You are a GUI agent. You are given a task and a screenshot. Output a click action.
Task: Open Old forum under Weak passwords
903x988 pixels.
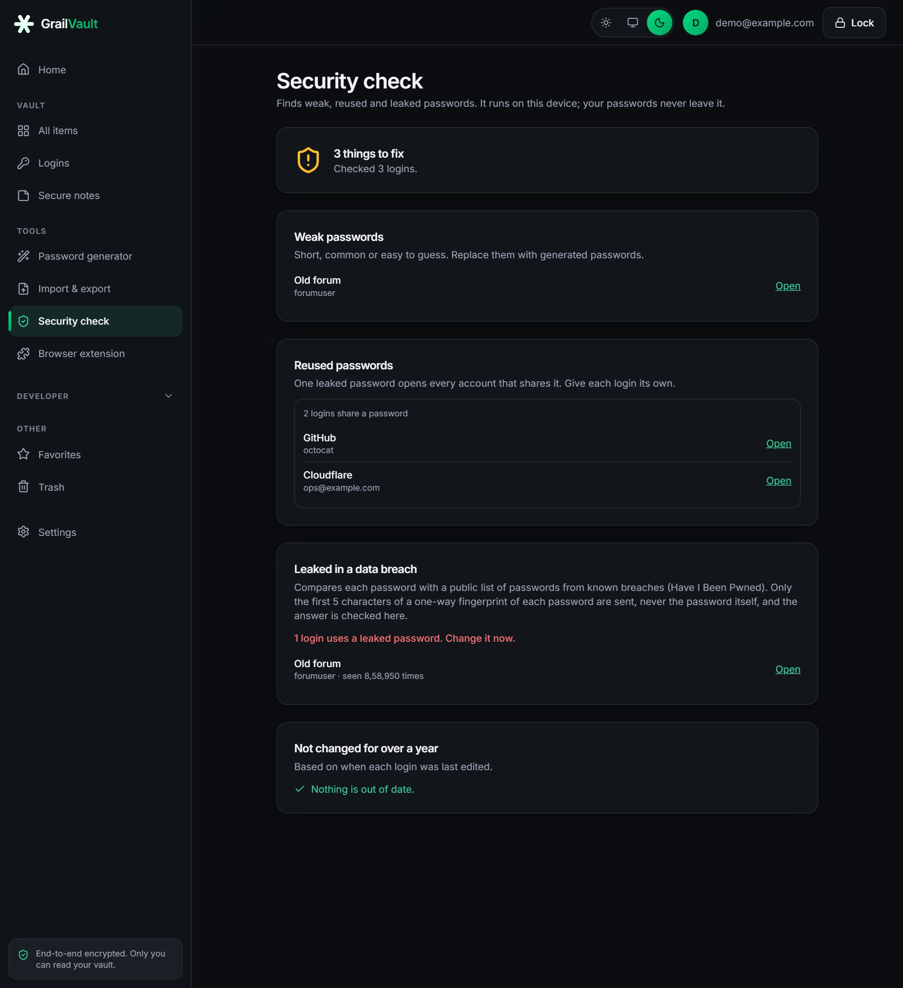coord(787,286)
